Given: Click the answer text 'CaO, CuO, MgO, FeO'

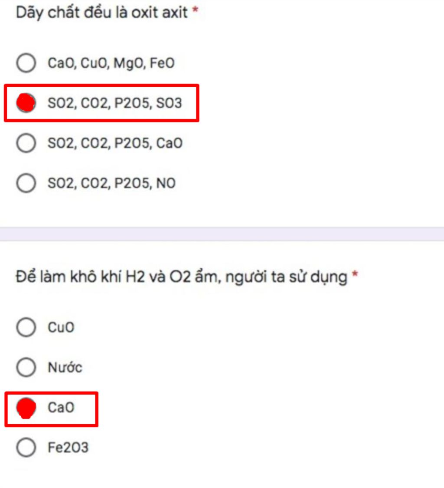Looking at the screenshot, I should [111, 63].
